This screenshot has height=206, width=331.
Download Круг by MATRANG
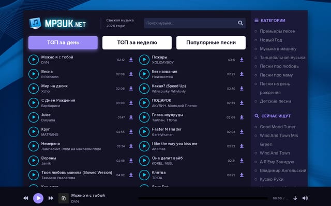coord(131,132)
